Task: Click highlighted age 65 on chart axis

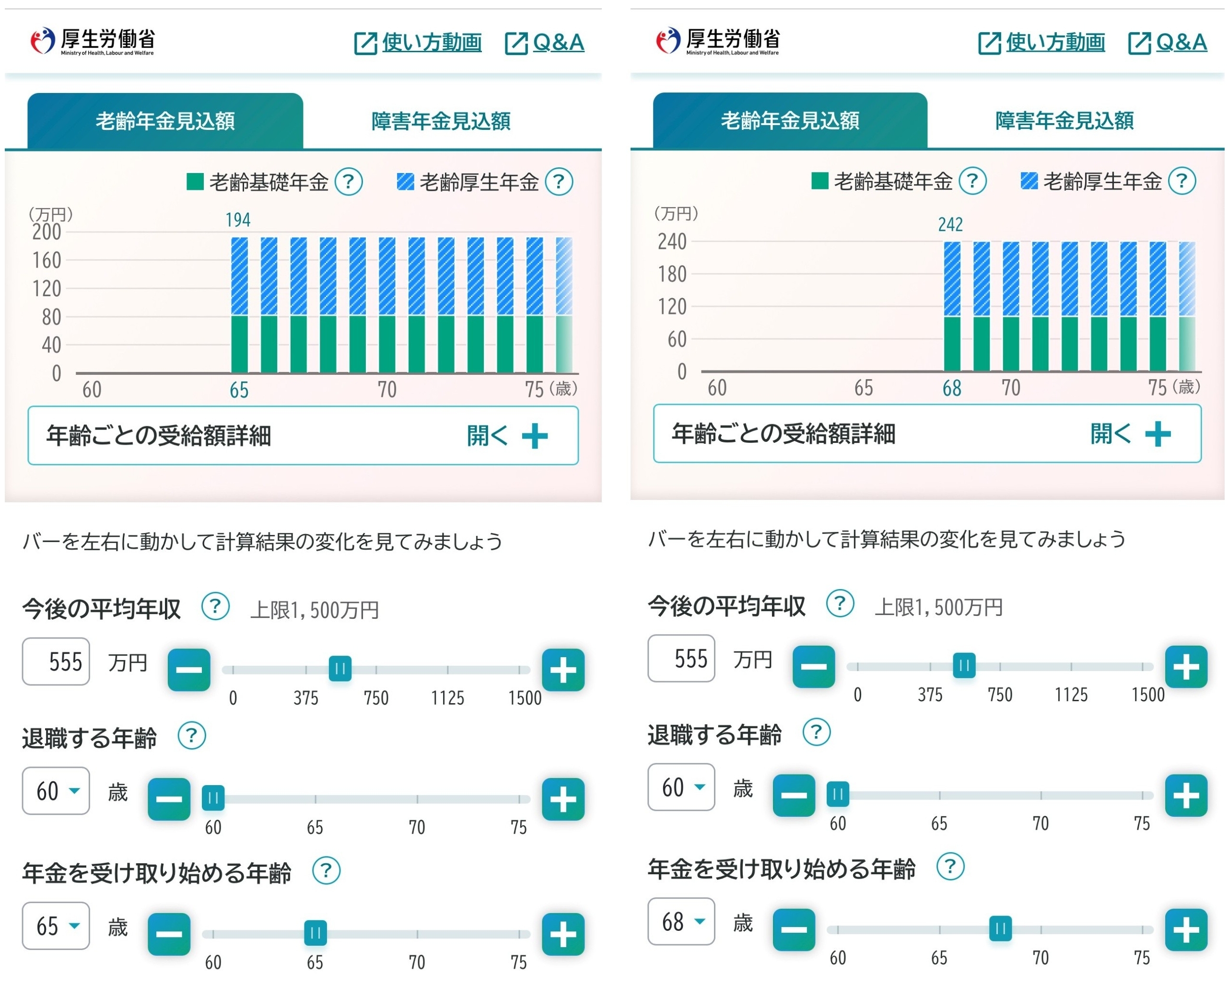Action: pyautogui.click(x=239, y=390)
